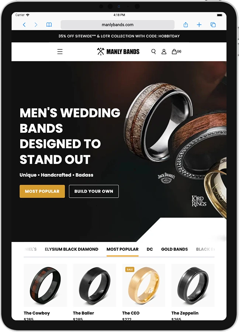Select the Elysium Black Diamond tab

[72, 249]
